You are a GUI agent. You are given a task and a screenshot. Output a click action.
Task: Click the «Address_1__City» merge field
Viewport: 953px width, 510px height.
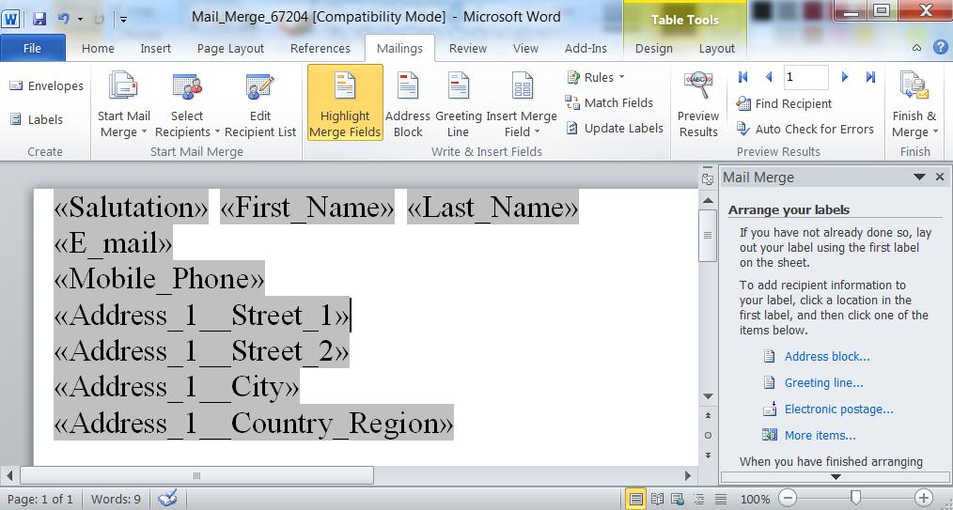click(177, 387)
